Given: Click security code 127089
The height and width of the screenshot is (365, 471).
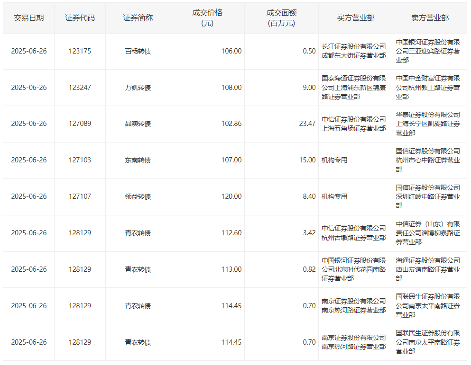Looking at the screenshot, I should coord(80,124).
